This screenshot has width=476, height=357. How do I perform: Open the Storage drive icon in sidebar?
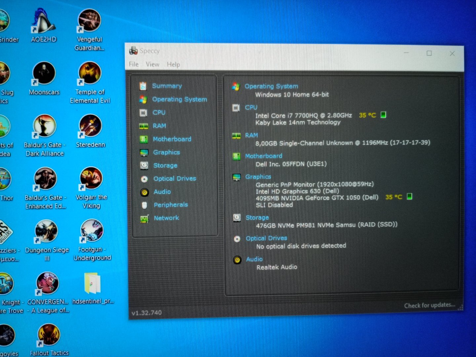[x=144, y=165]
